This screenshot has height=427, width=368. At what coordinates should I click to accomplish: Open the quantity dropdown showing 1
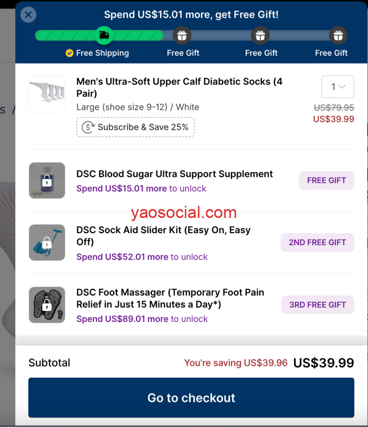(338, 87)
